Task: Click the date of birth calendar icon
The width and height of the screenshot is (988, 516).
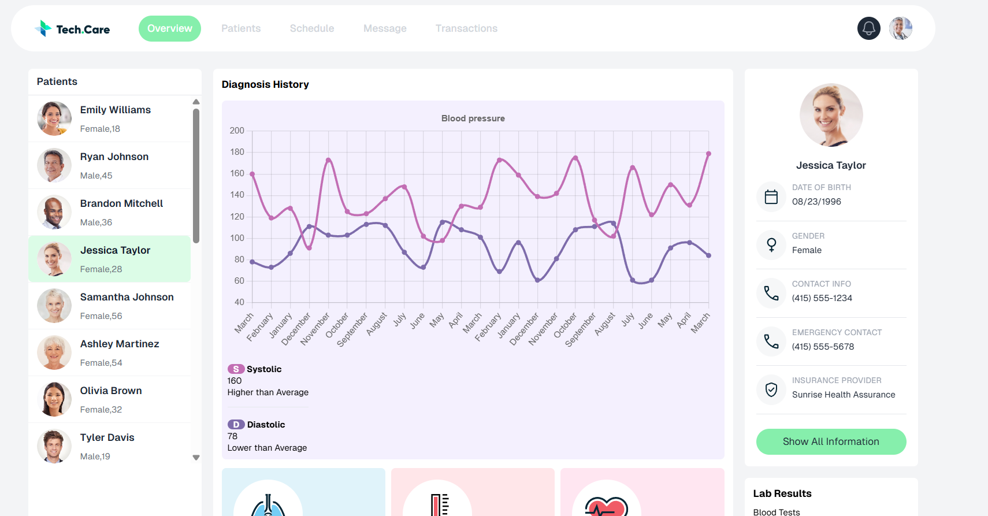Action: [x=771, y=197]
